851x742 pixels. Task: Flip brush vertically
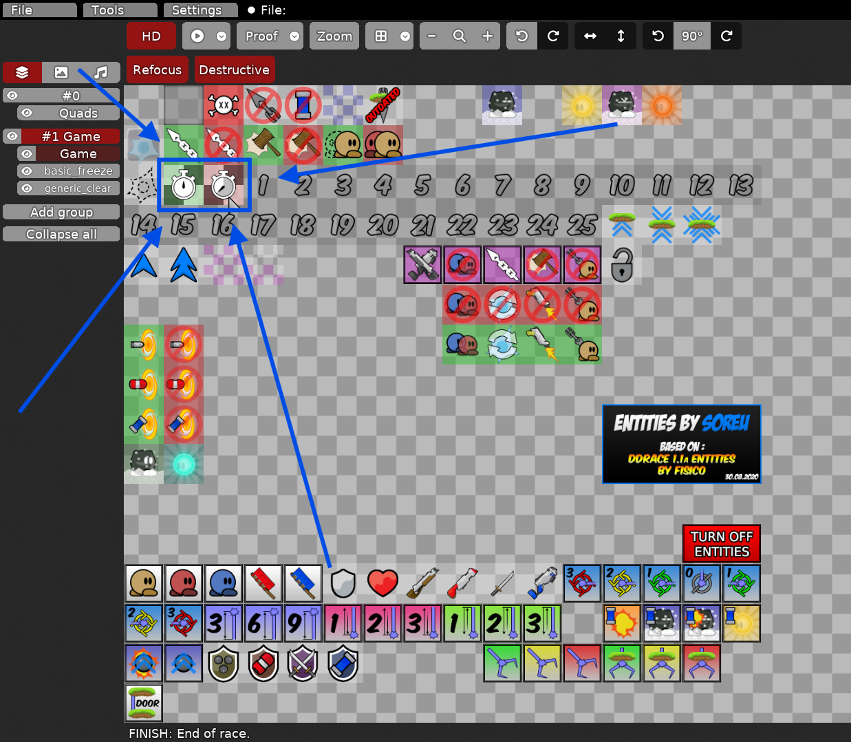click(621, 36)
